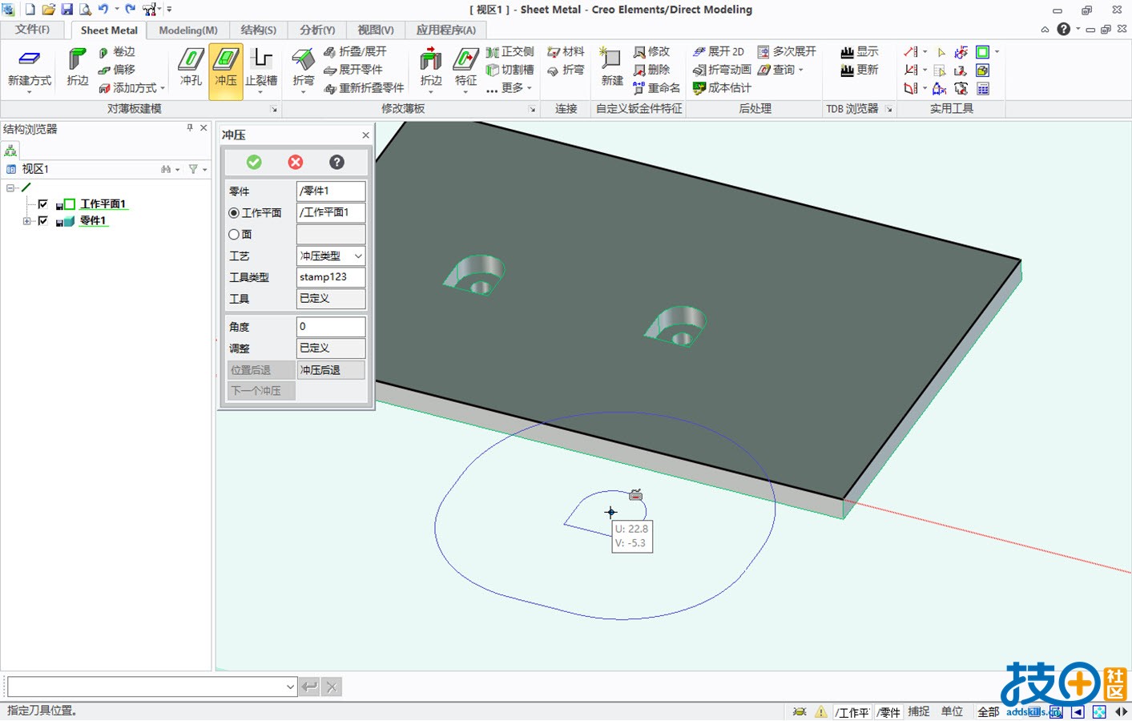The height and width of the screenshot is (721, 1132).
Task: Cancel stamp with red X button
Action: pyautogui.click(x=296, y=162)
